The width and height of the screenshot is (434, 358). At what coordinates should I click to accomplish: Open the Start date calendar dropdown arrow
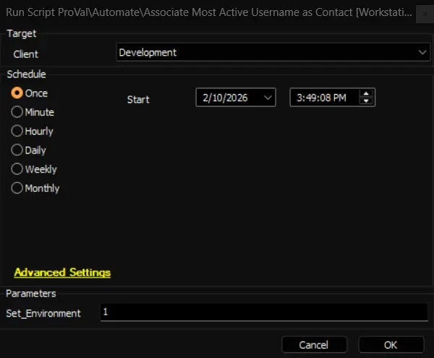pos(268,98)
